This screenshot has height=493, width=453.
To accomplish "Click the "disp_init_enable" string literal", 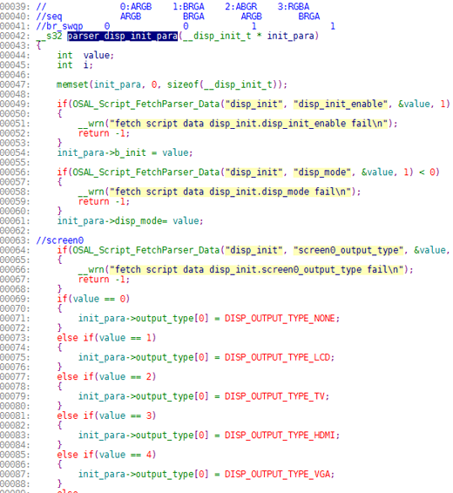I will pos(341,104).
